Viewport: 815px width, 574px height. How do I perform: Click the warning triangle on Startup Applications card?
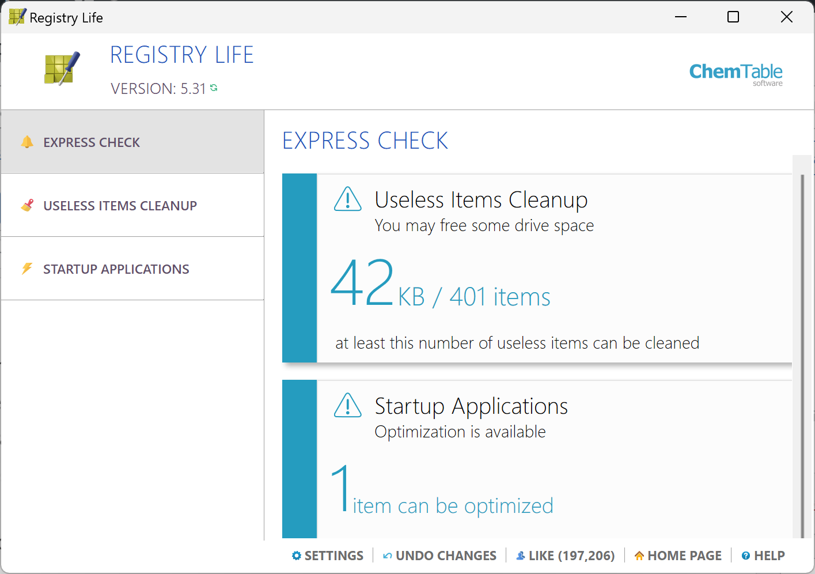click(348, 405)
